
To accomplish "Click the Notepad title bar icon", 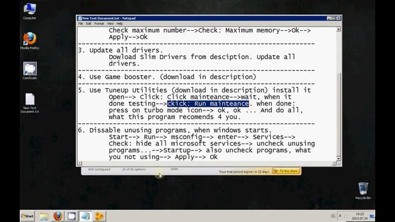I will tap(80, 18).
